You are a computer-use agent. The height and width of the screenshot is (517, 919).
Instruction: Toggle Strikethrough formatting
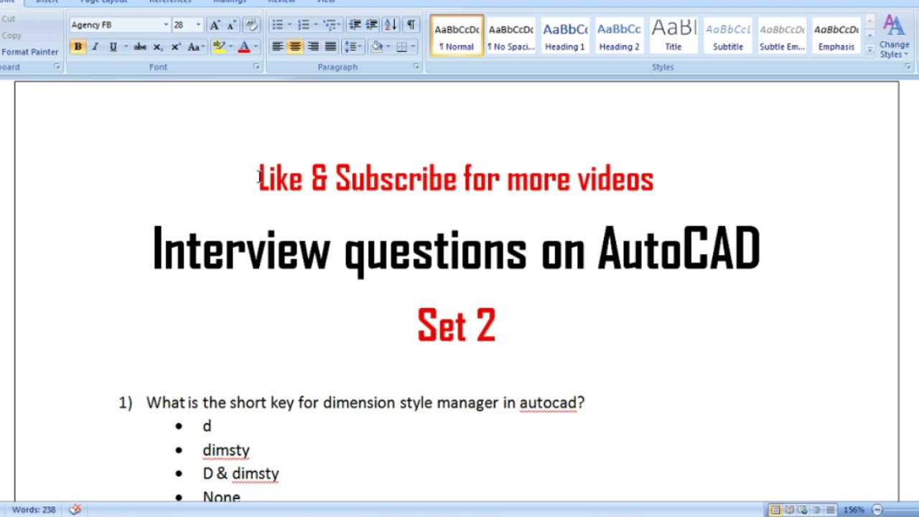(x=140, y=47)
